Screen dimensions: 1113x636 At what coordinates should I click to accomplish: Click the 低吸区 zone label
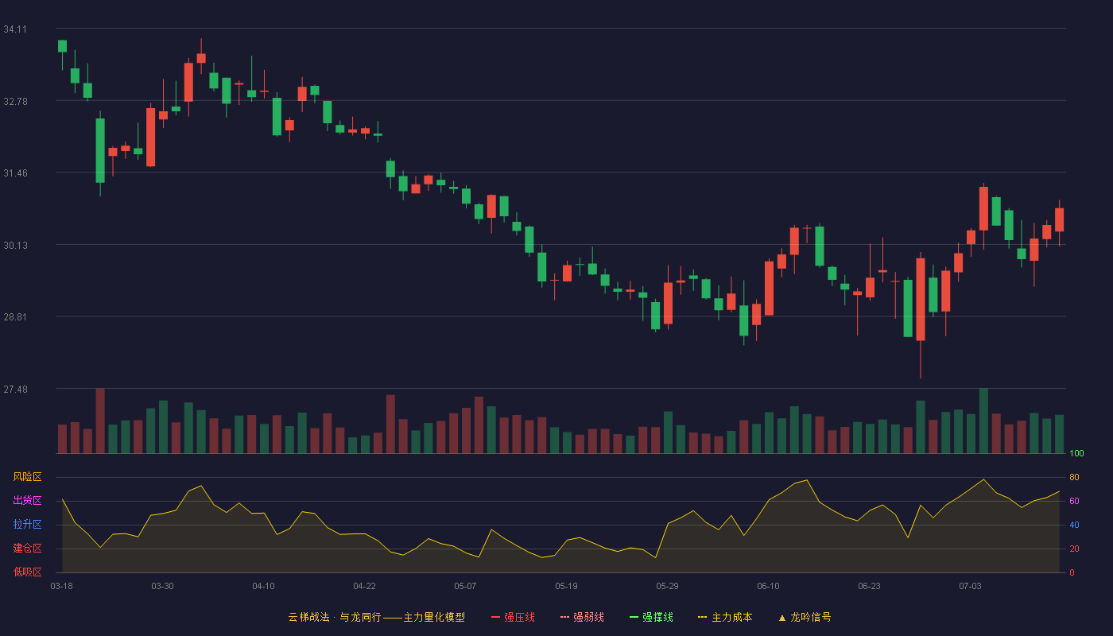pyautogui.click(x=27, y=572)
